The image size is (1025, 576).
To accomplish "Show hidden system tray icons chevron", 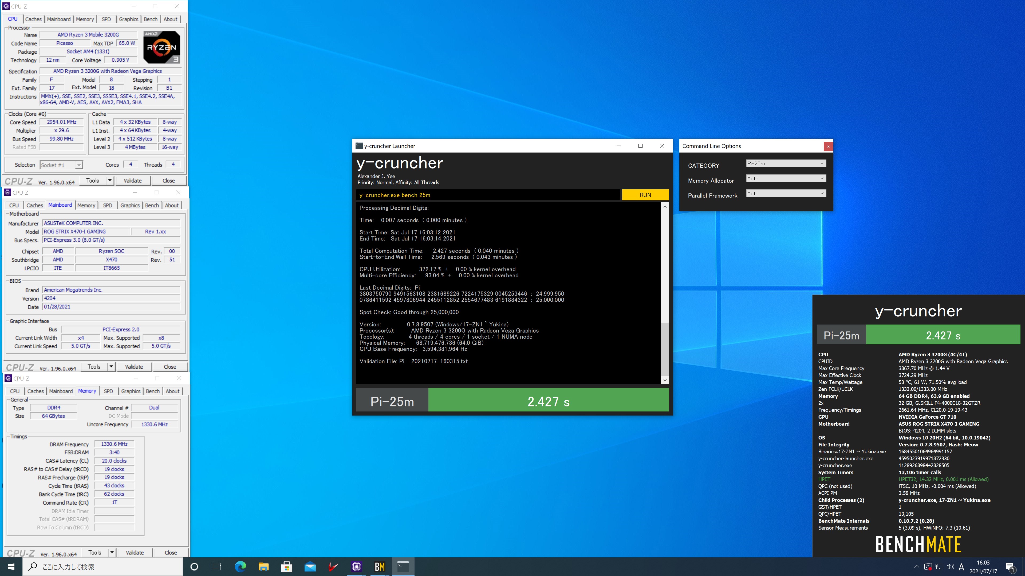I will pos(917,566).
